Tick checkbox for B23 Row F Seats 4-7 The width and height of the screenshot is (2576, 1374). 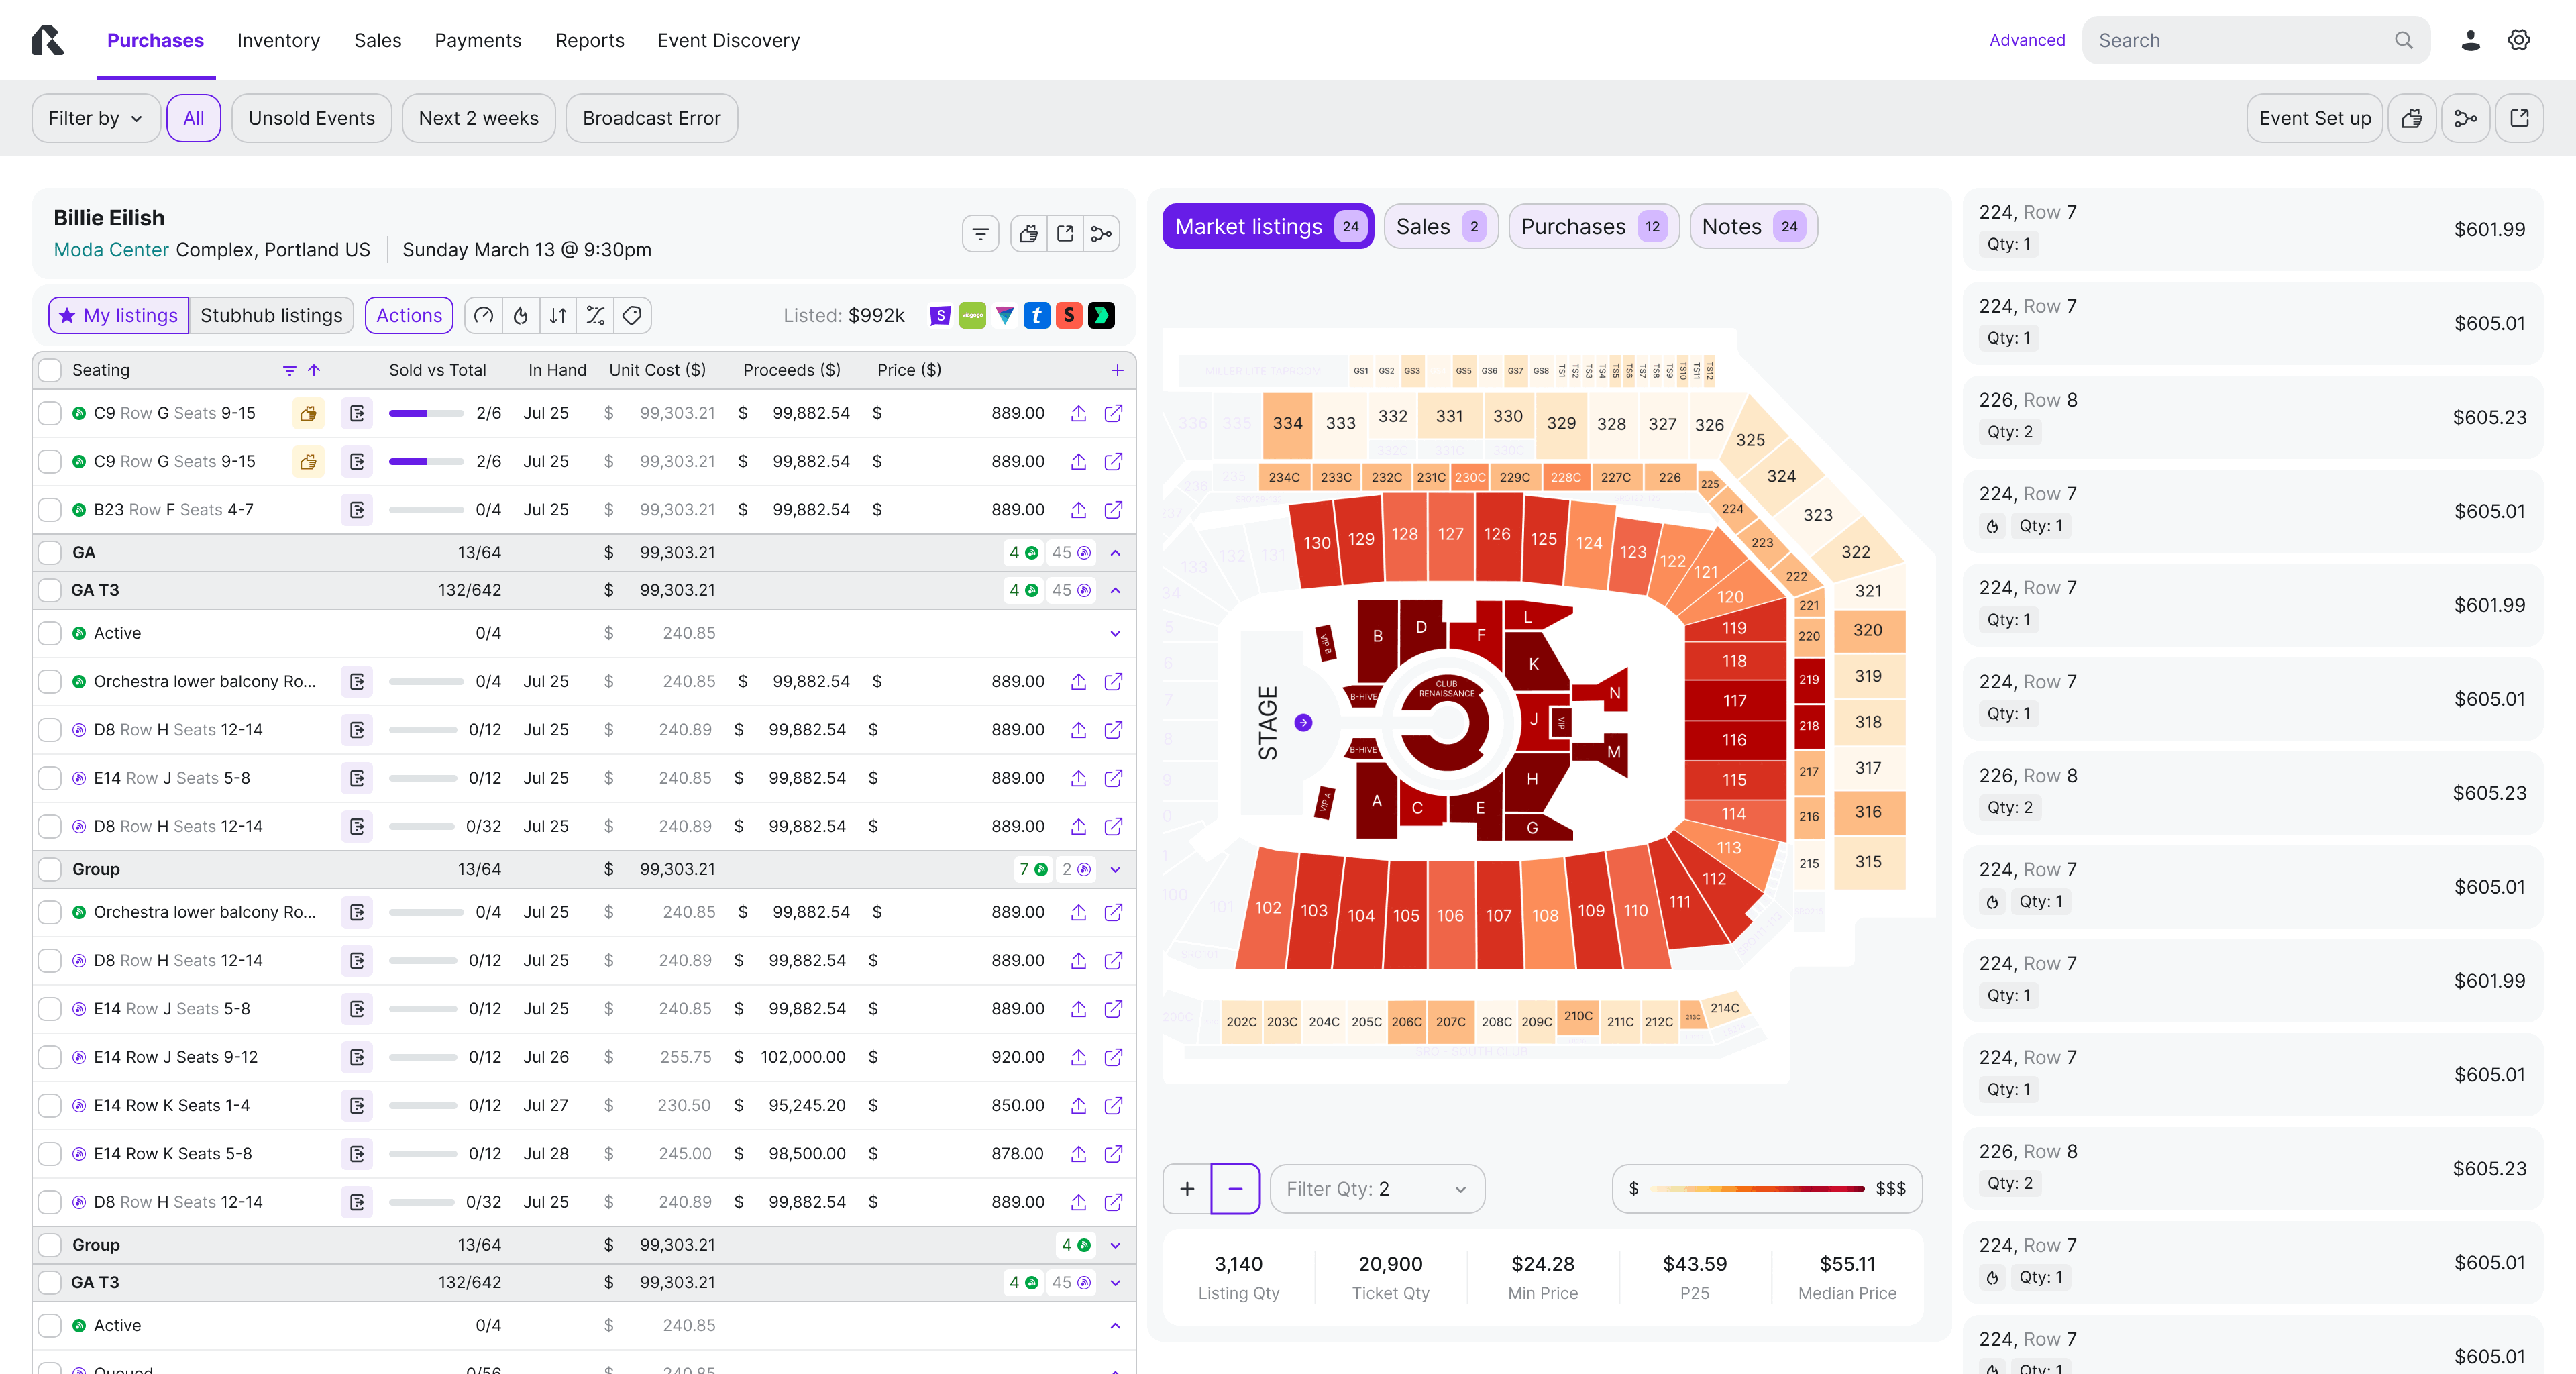coord(49,510)
